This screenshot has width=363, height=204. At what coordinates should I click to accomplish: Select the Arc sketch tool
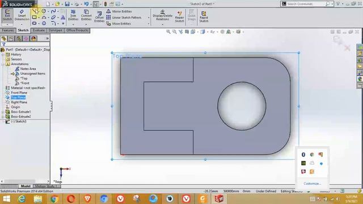click(x=44, y=18)
